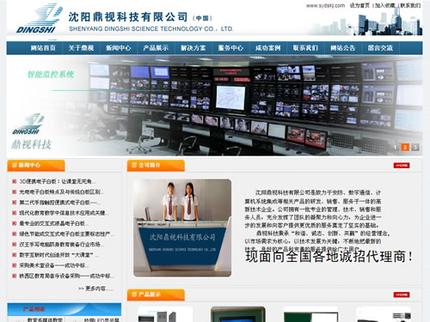Open news item 最专业的交互式液晶电子白板
Image resolution: width=430 pixels, height=322 pixels.
53,223
